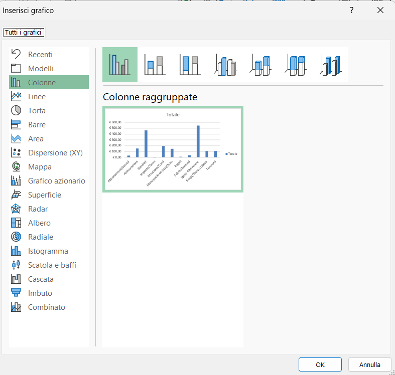Select the 3D clustered columns subtype icon
Screen dimensions: 395x375
(x=225, y=65)
